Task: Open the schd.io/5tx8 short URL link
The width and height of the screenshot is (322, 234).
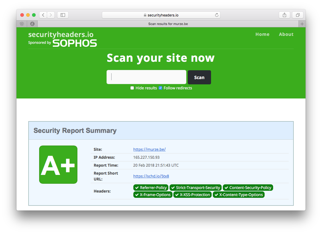Action: click(x=151, y=176)
